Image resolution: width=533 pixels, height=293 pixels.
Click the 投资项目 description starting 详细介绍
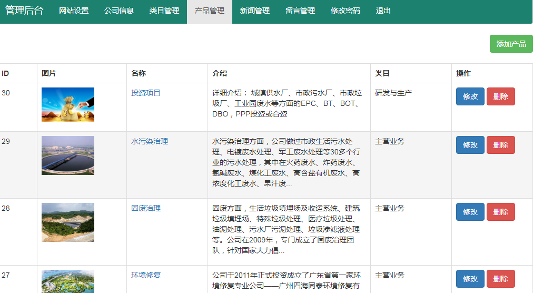click(287, 103)
